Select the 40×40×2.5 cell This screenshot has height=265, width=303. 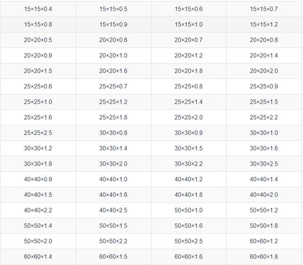pyautogui.click(x=113, y=210)
